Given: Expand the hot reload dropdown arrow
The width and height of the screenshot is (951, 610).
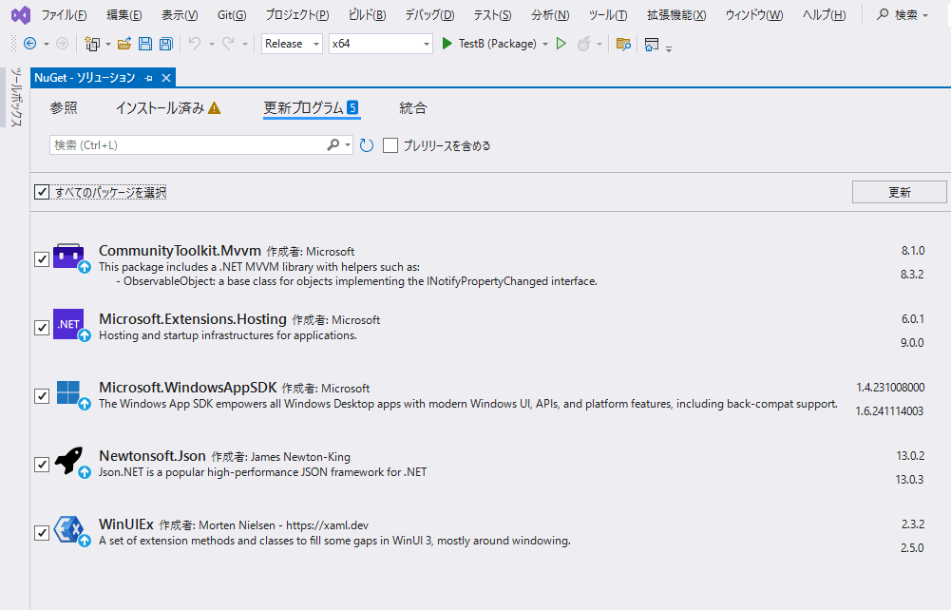Looking at the screenshot, I should coord(599,45).
